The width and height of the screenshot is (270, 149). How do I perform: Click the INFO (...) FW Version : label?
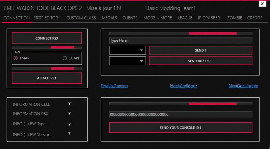32,135
